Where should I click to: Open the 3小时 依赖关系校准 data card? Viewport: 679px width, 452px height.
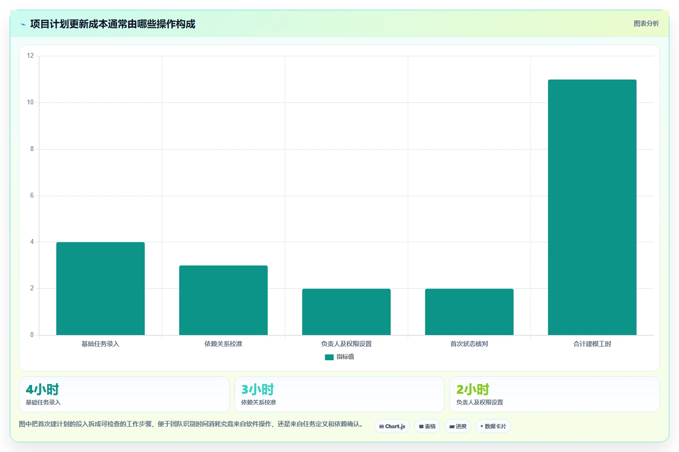(x=339, y=394)
